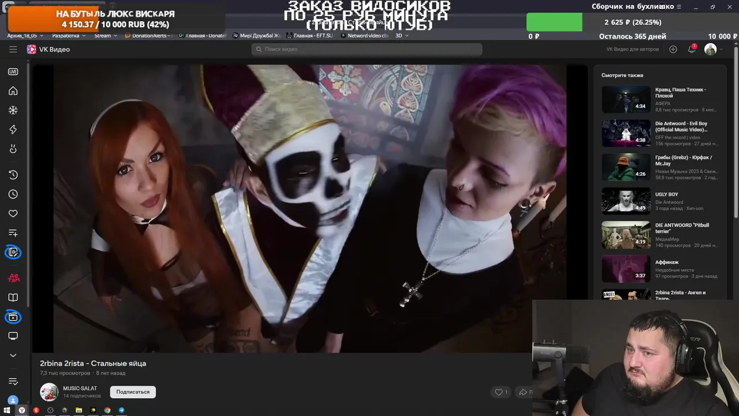Click the VK Видео logo
Viewport: 739px width, 416px height.
point(48,50)
